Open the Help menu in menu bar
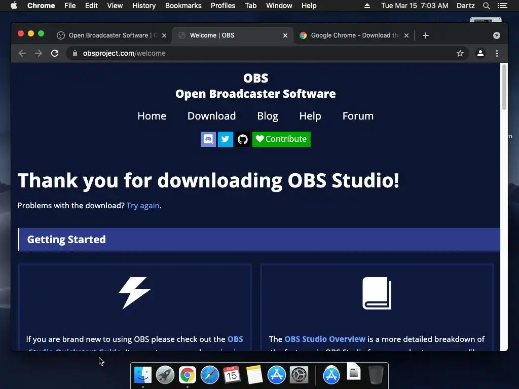Image resolution: width=519 pixels, height=389 pixels. click(x=309, y=6)
